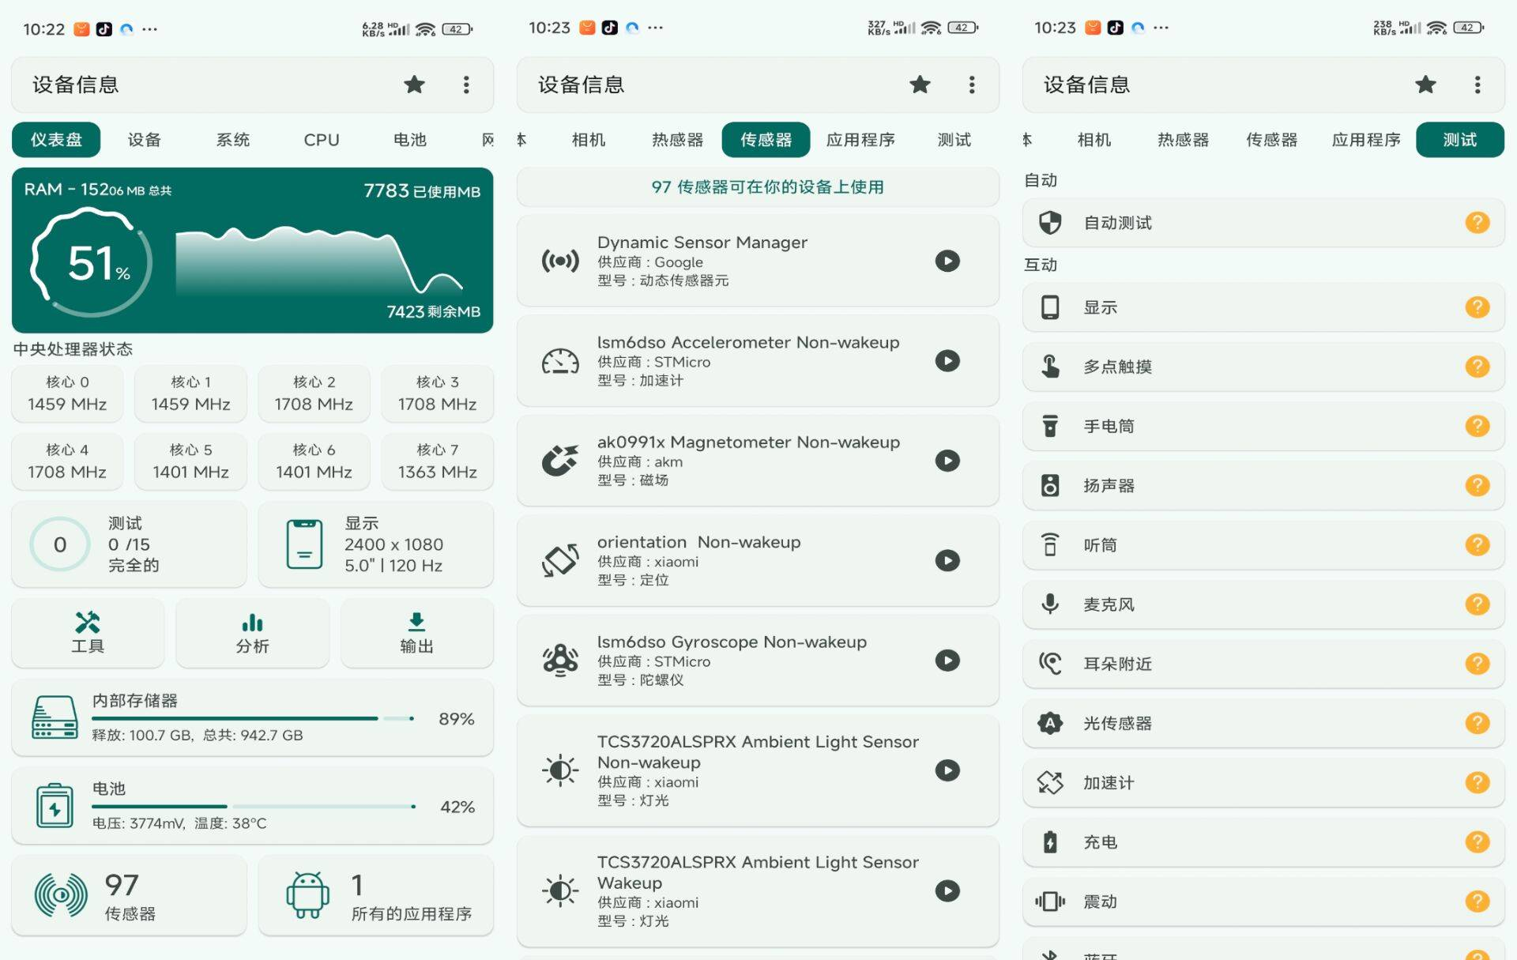
Task: Open the three-dot menu in the middle screen header
Action: (972, 85)
